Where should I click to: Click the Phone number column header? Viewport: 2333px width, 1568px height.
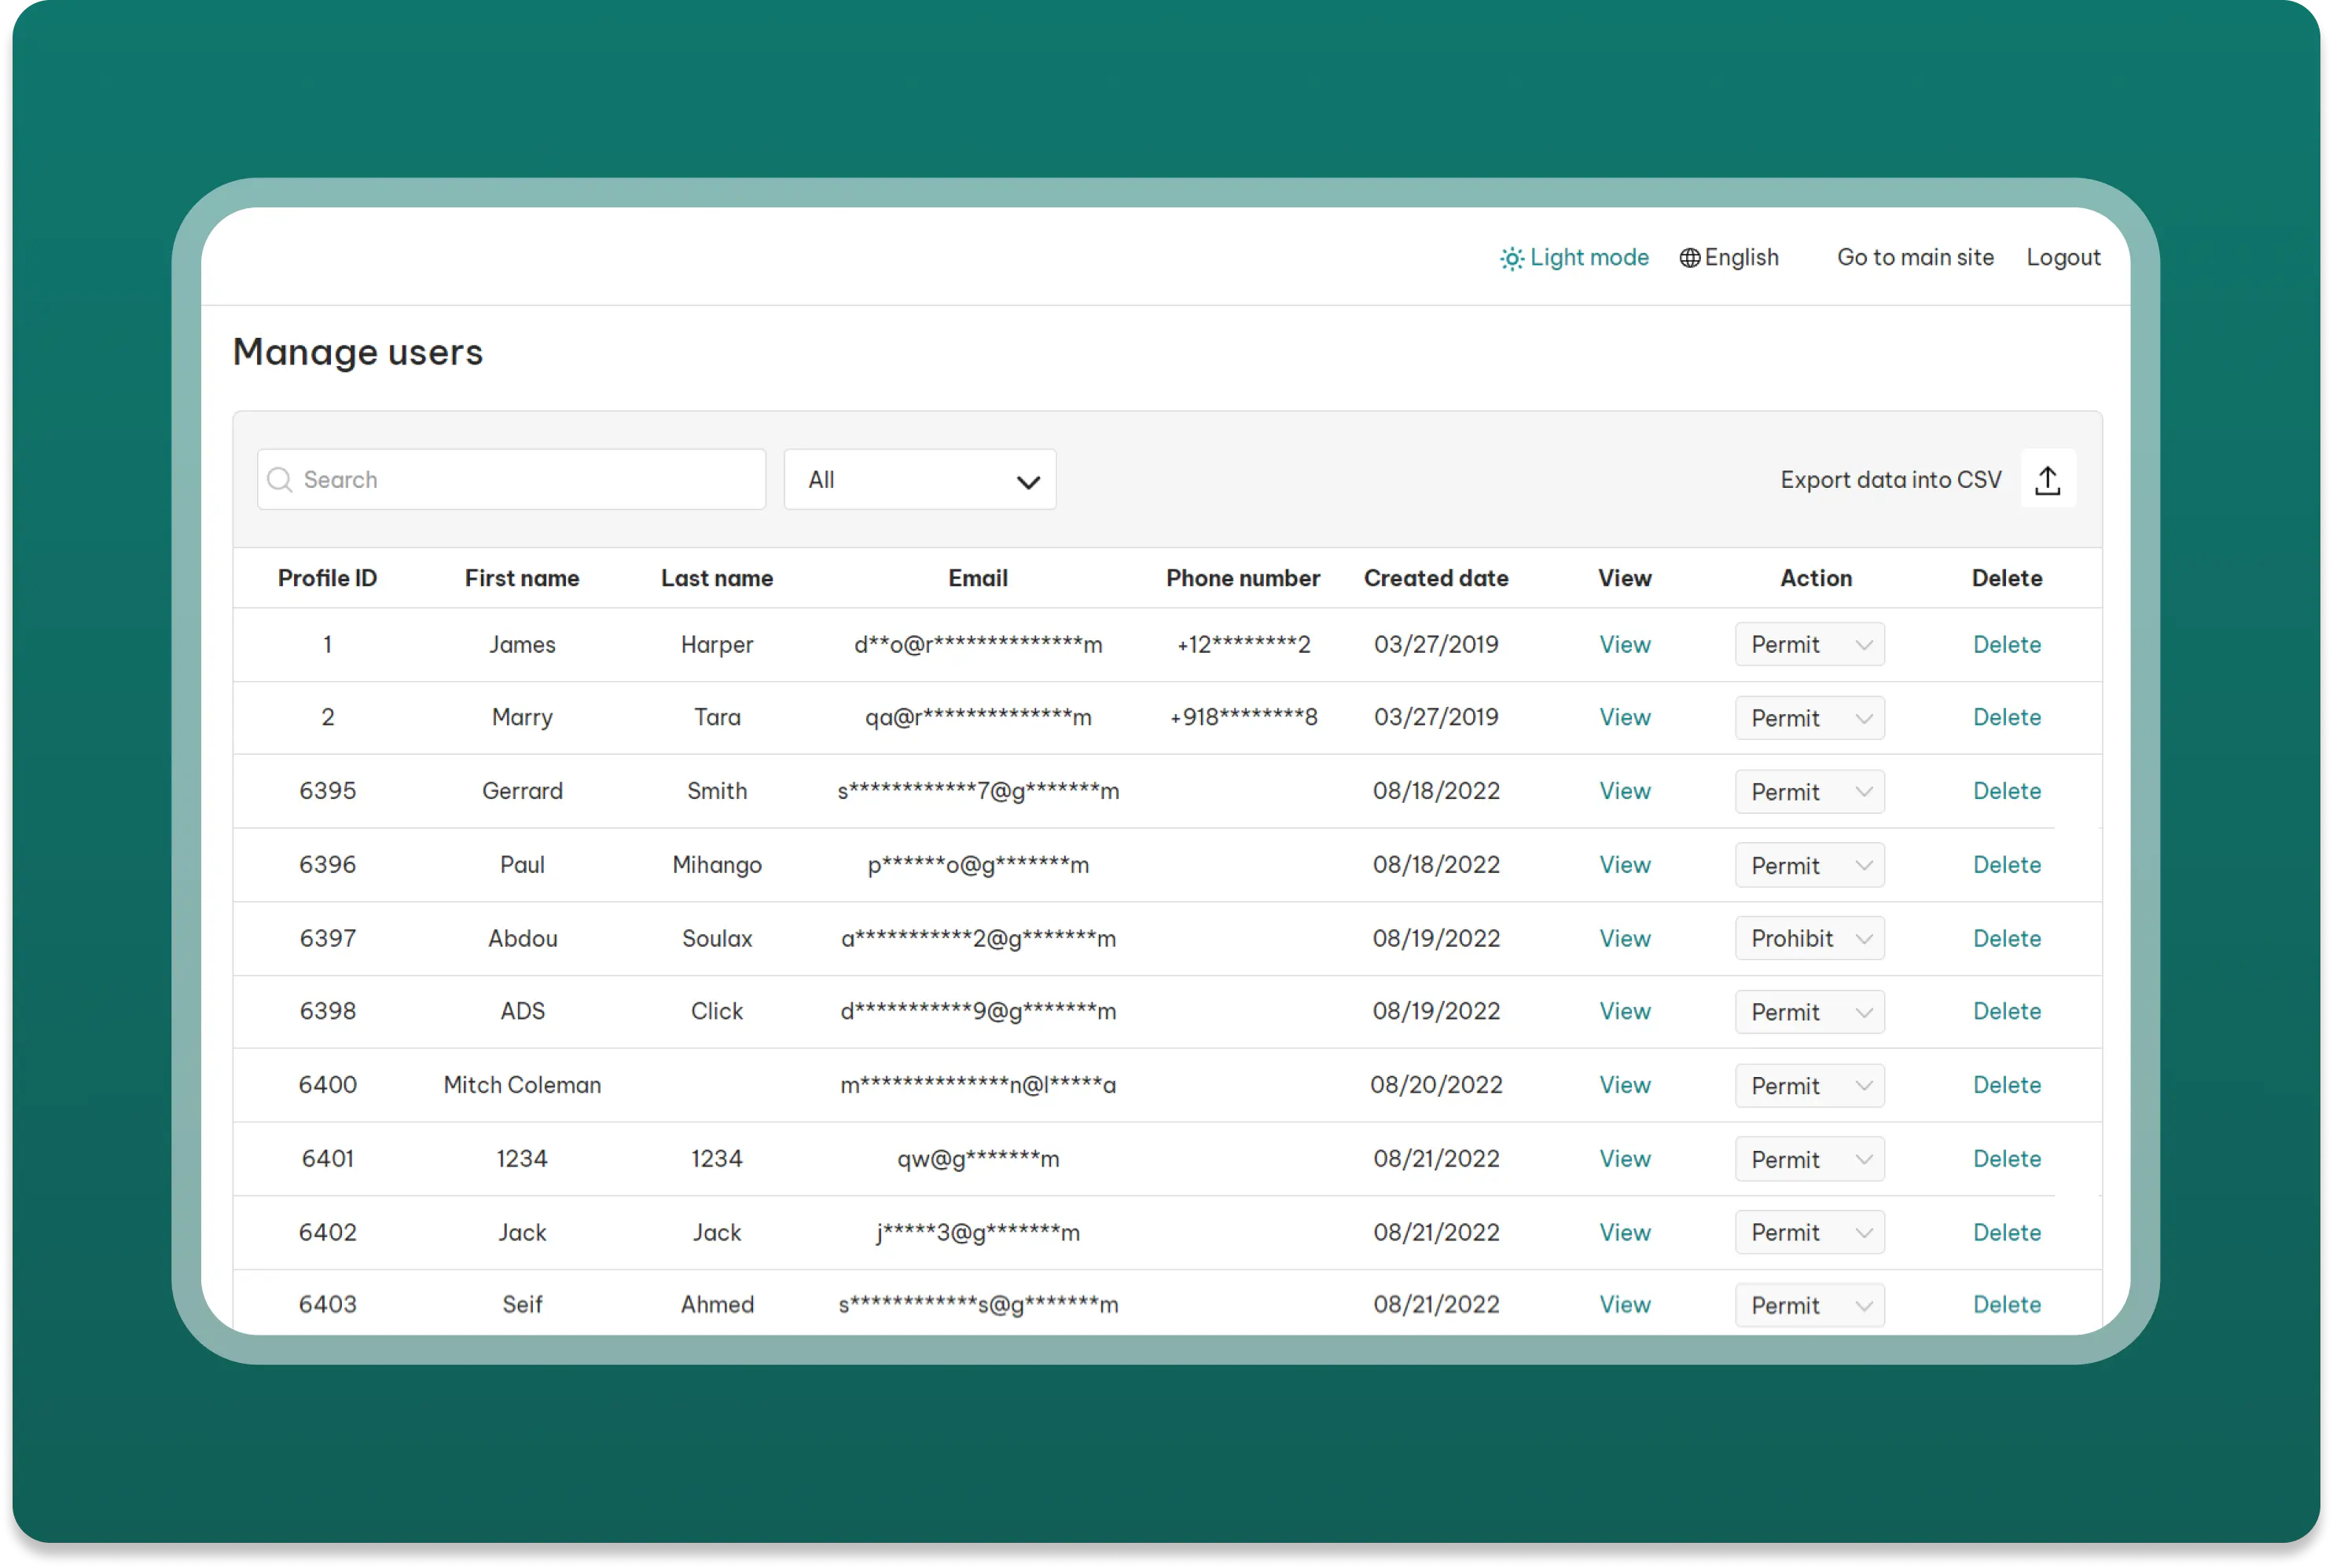point(1243,578)
